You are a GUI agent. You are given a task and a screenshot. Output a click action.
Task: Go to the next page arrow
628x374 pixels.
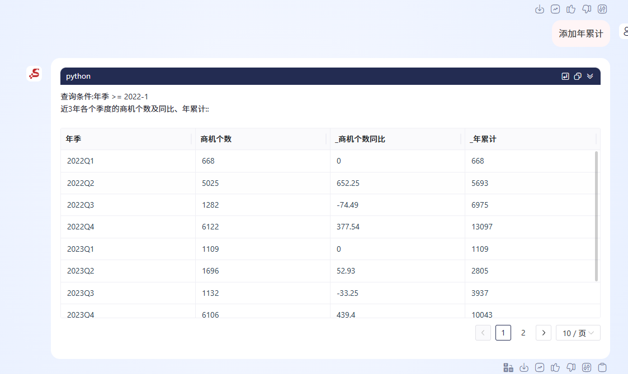point(544,333)
